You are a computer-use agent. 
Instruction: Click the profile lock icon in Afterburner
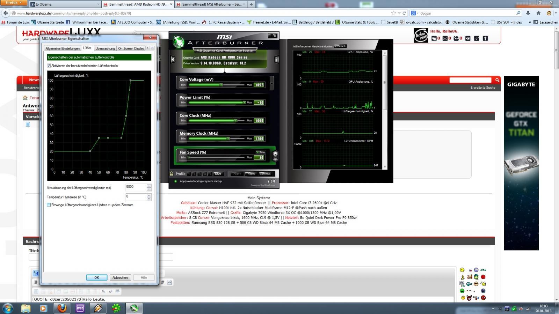pyautogui.click(x=172, y=173)
